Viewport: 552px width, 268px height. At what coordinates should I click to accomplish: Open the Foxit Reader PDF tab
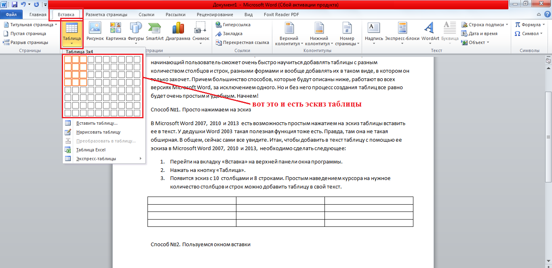(x=282, y=15)
